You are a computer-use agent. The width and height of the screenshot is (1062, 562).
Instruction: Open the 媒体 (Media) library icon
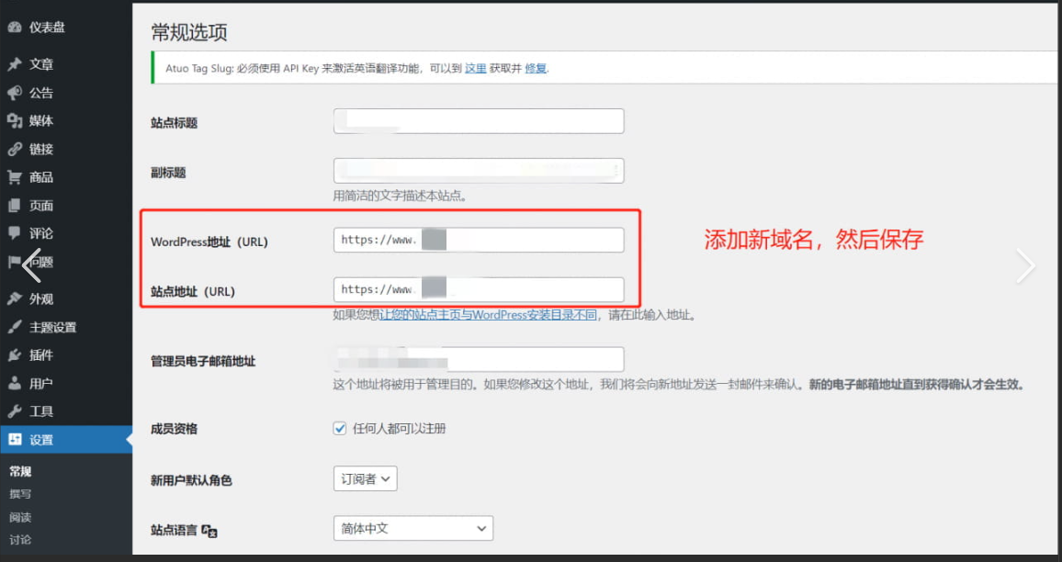(14, 120)
